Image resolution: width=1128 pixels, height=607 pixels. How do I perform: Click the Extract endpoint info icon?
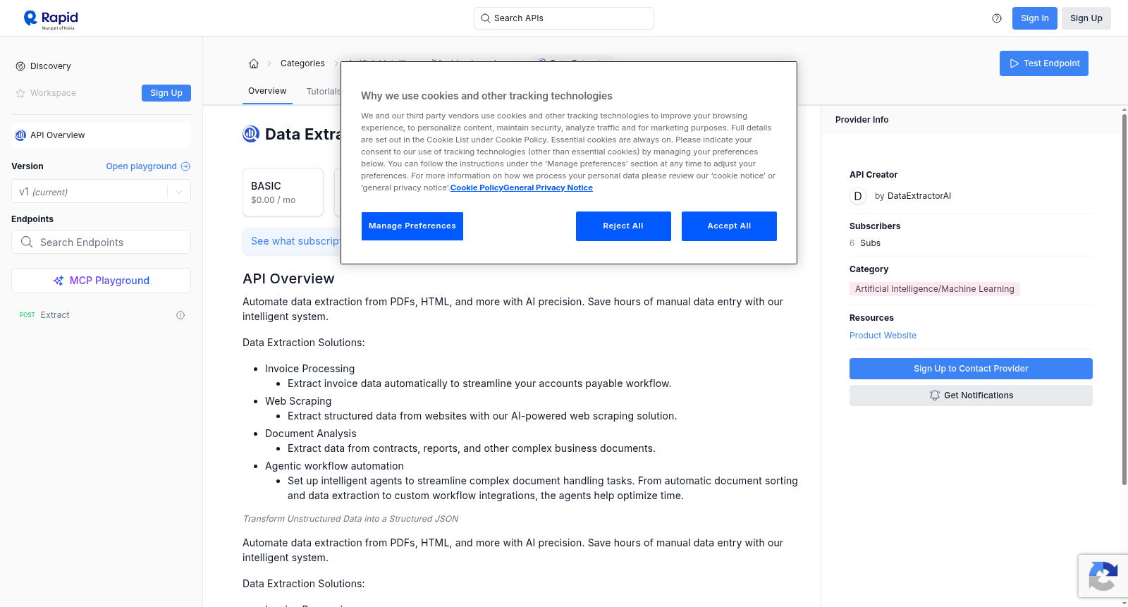pyautogui.click(x=180, y=315)
